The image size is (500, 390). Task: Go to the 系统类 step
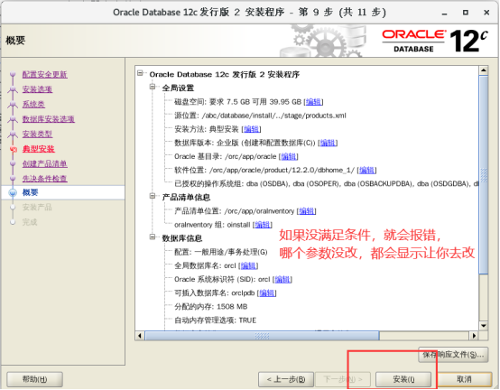point(33,105)
